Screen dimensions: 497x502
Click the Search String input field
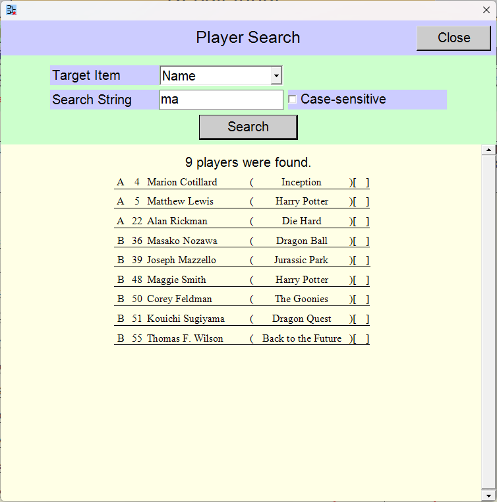(221, 100)
